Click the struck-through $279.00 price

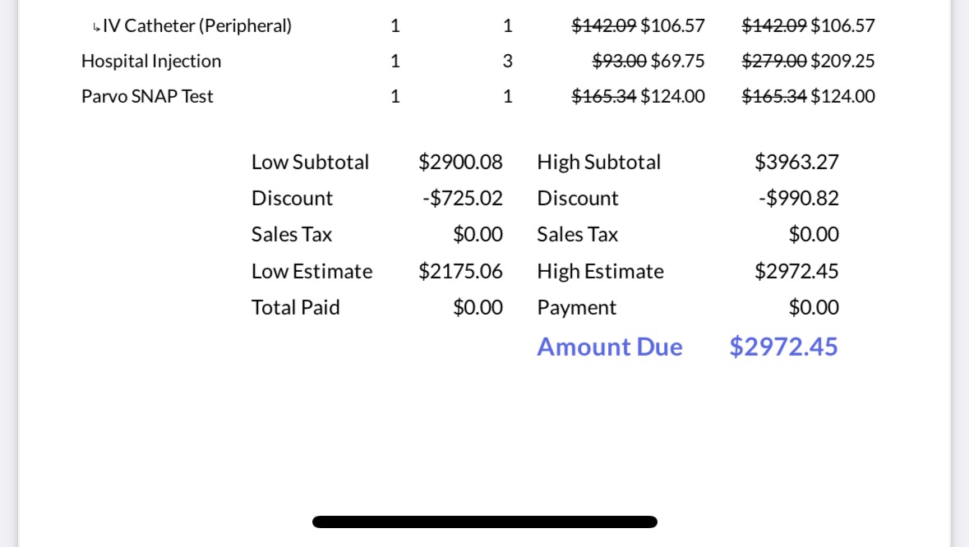tap(773, 62)
